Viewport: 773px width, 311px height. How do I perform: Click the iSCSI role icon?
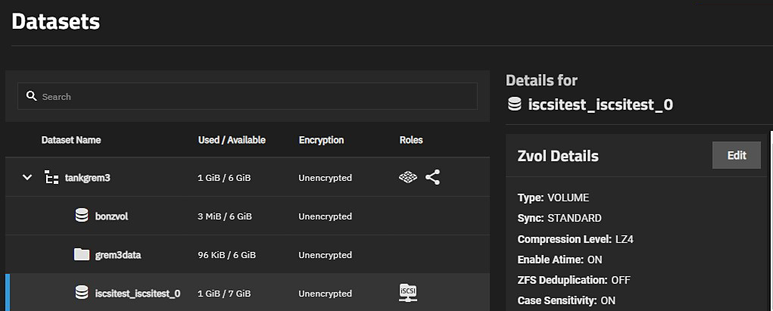pos(408,292)
